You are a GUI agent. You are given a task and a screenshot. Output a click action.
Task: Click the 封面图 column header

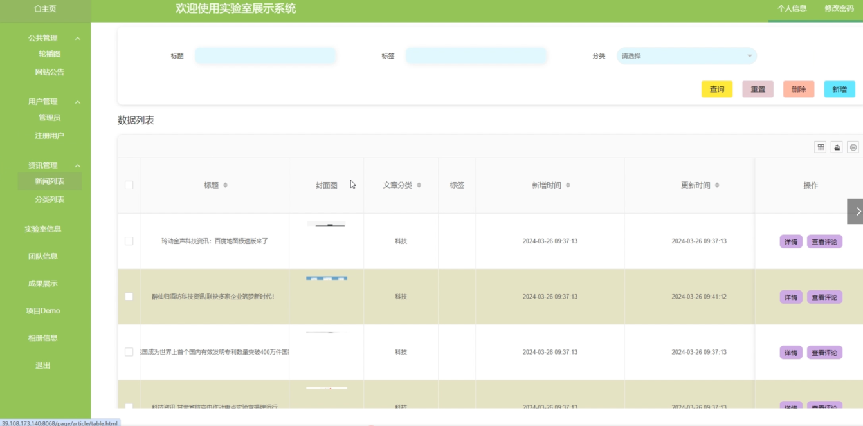327,185
